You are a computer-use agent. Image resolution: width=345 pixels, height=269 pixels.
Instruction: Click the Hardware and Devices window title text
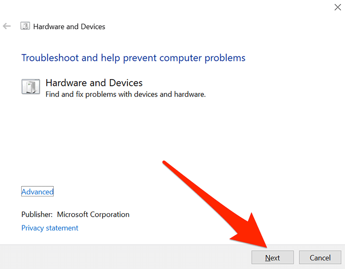tap(69, 26)
